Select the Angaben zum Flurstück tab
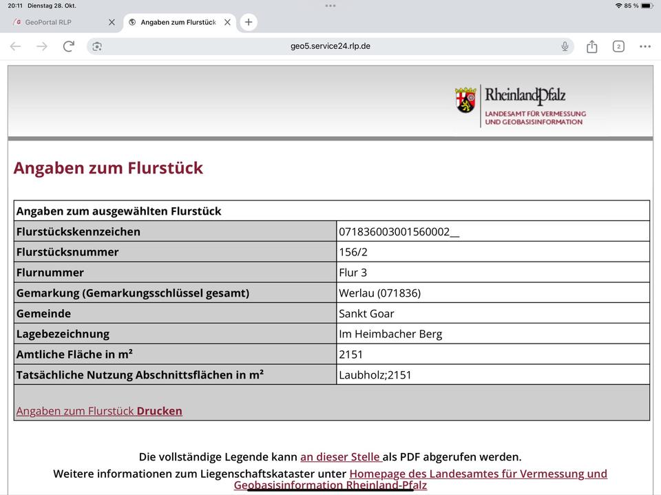 [176, 22]
